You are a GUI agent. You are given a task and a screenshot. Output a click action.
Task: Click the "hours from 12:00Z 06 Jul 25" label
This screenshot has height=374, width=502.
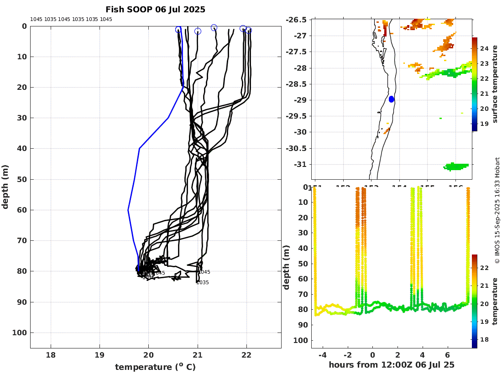391,365
